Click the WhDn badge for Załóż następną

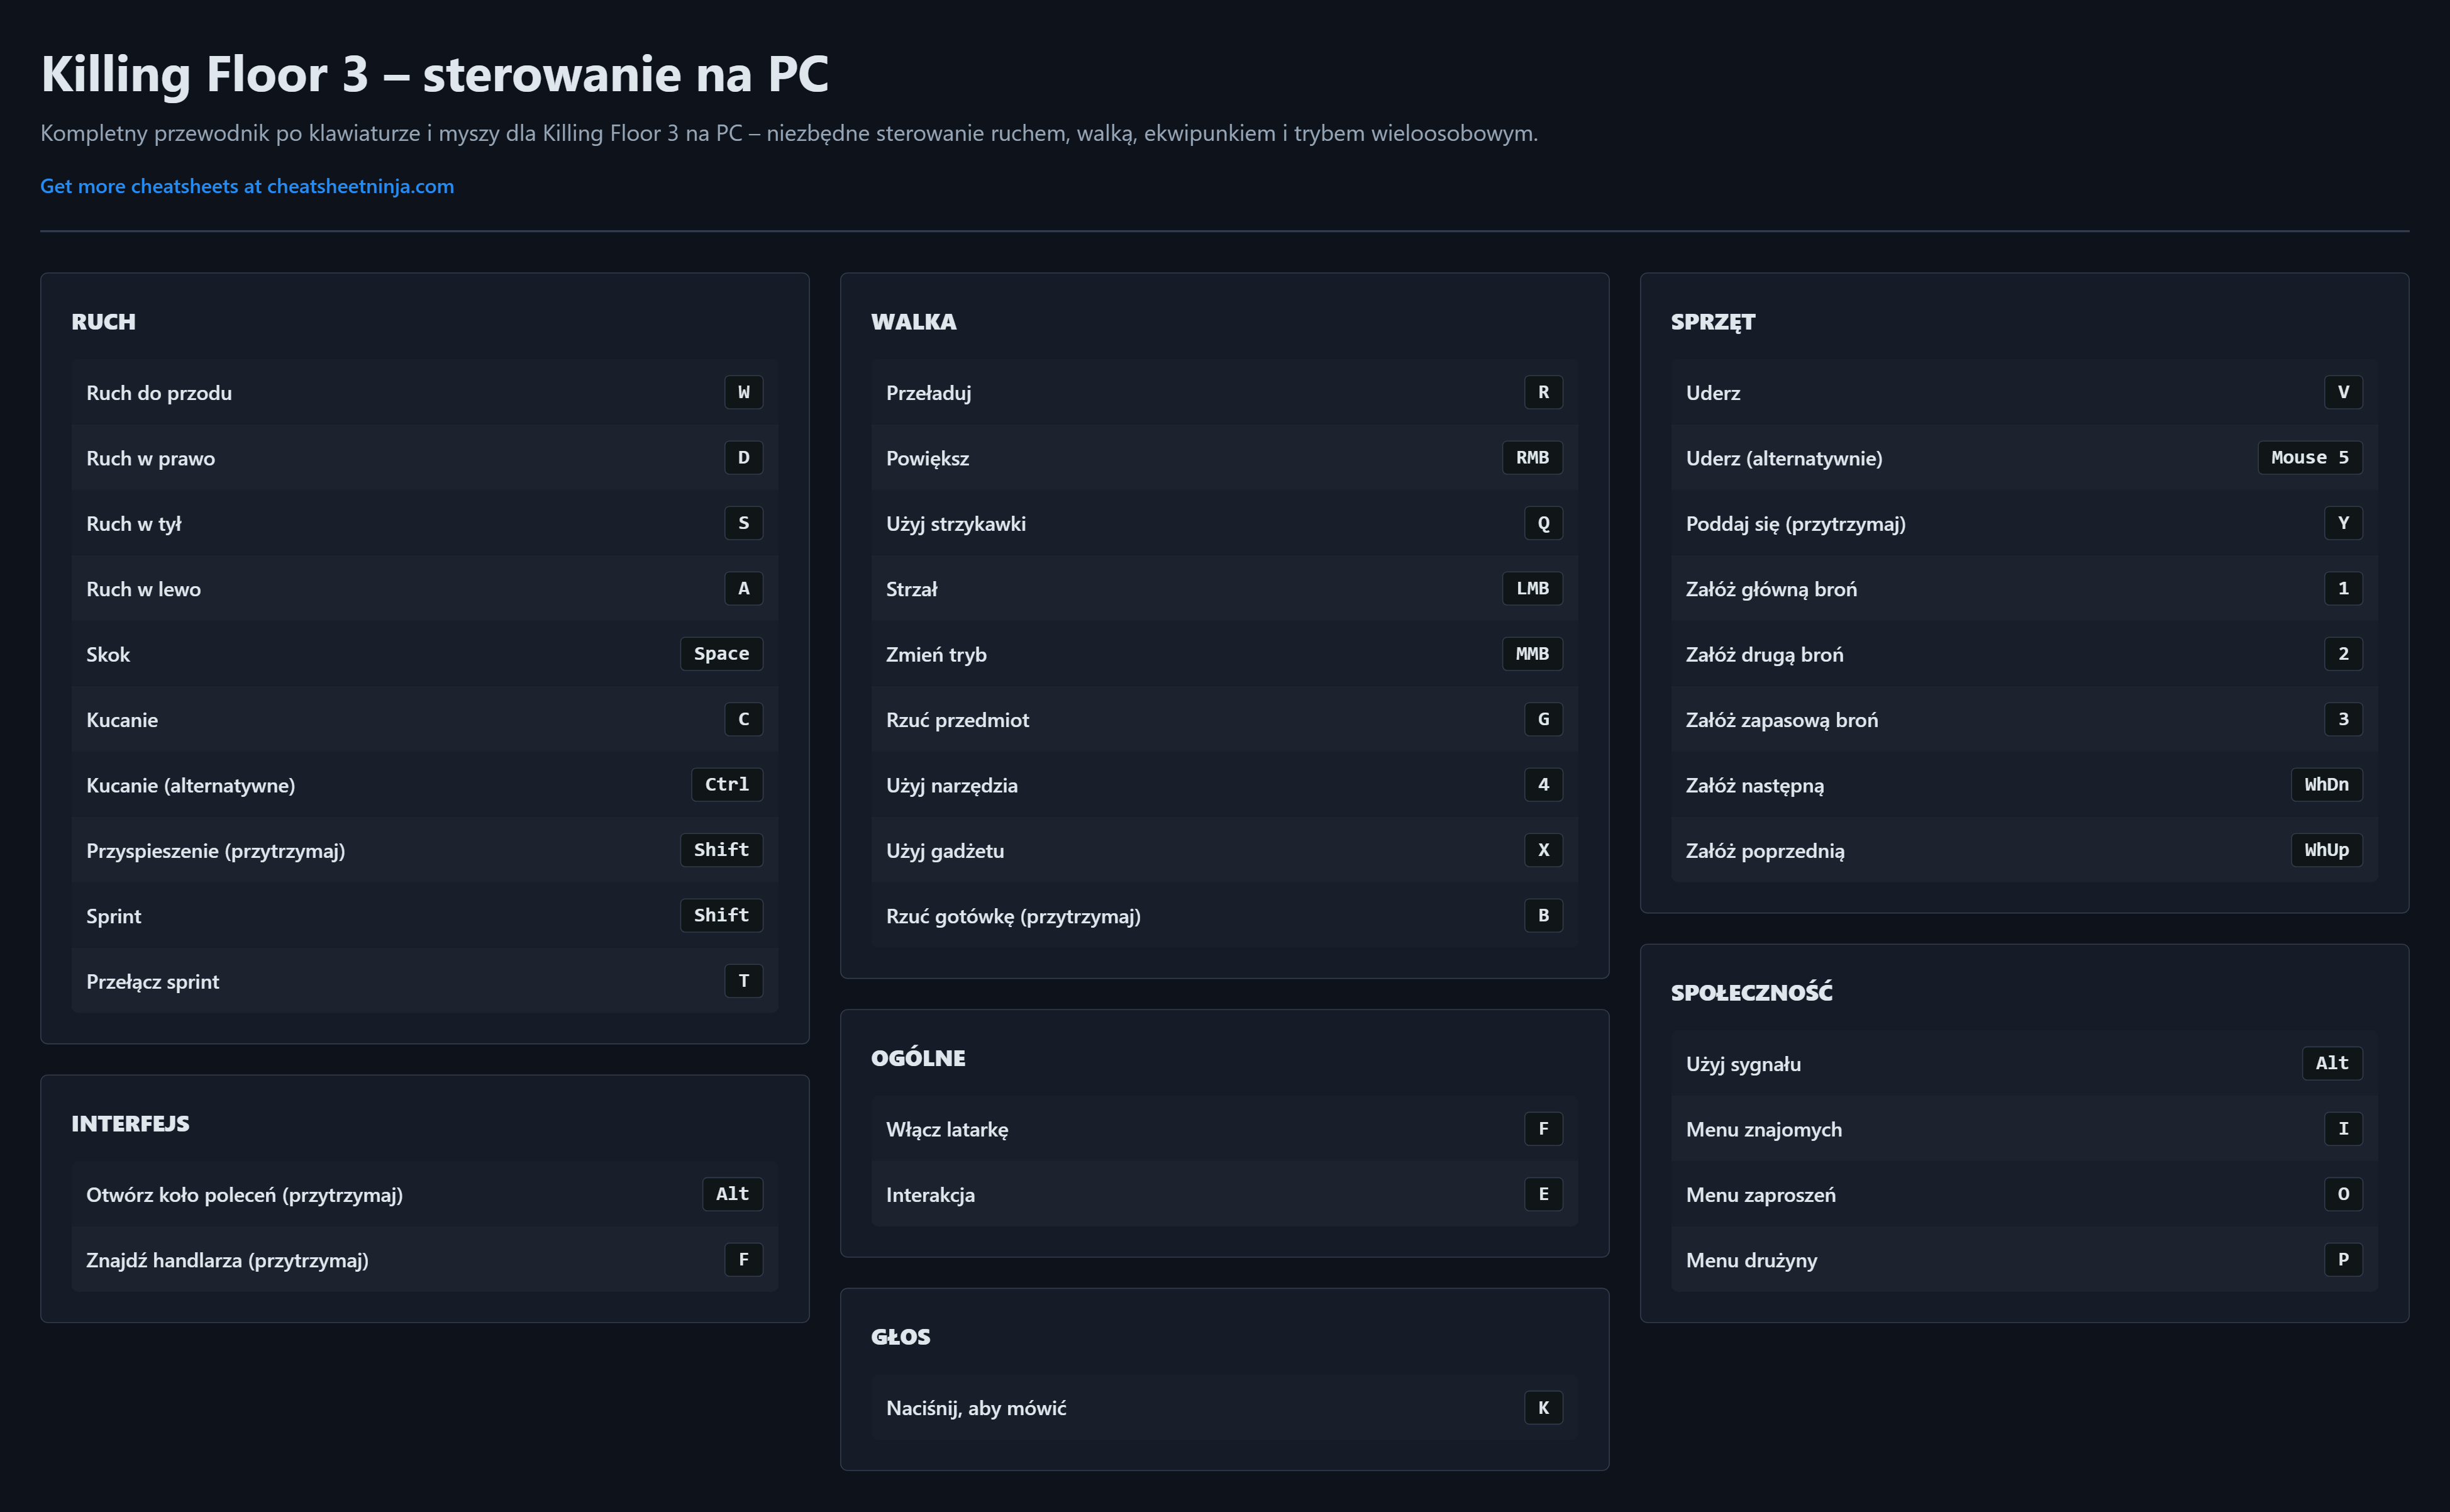click(2326, 785)
